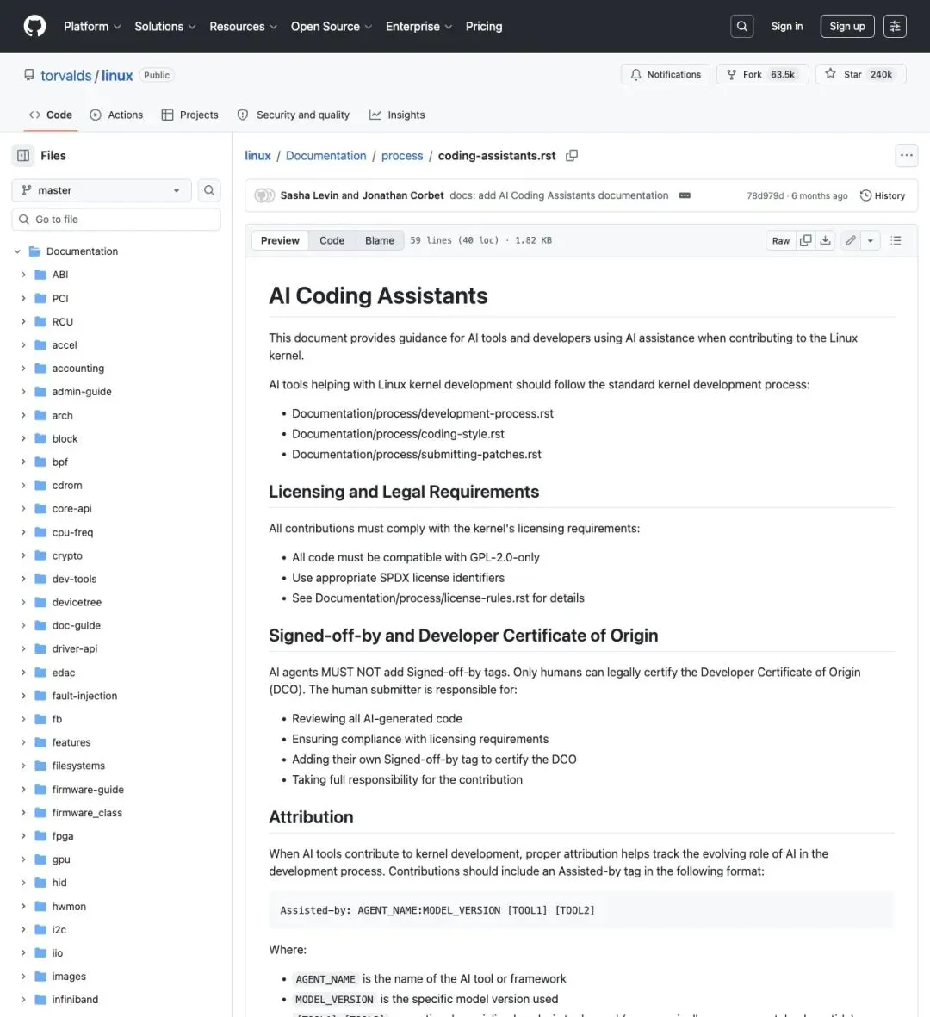Click the Sign up button
This screenshot has width=930, height=1017.
coord(847,26)
